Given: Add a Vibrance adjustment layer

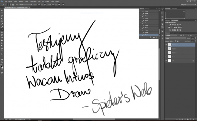Looking at the screenshot, I should point(180,25).
